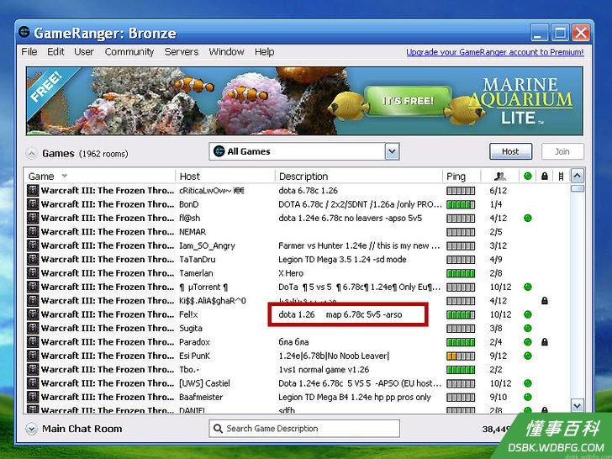The width and height of the screenshot is (612, 459).
Task: Click the green ping bar in Tamerlan row
Action: pyautogui.click(x=461, y=273)
